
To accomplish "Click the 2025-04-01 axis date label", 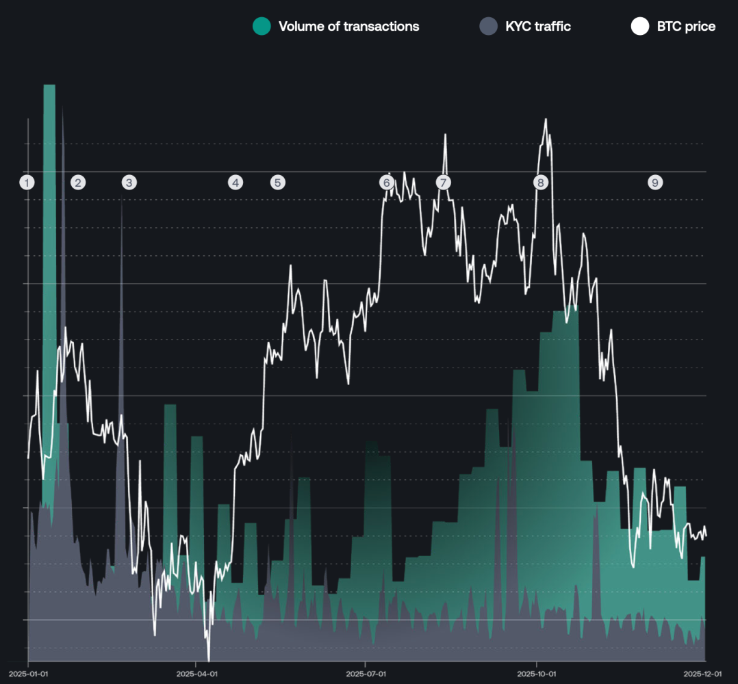I will (x=196, y=674).
